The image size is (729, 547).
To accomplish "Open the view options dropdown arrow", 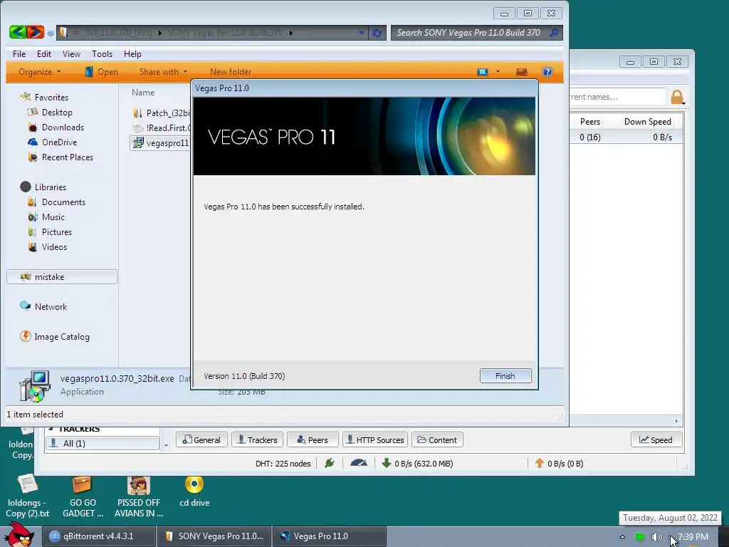I will (498, 72).
